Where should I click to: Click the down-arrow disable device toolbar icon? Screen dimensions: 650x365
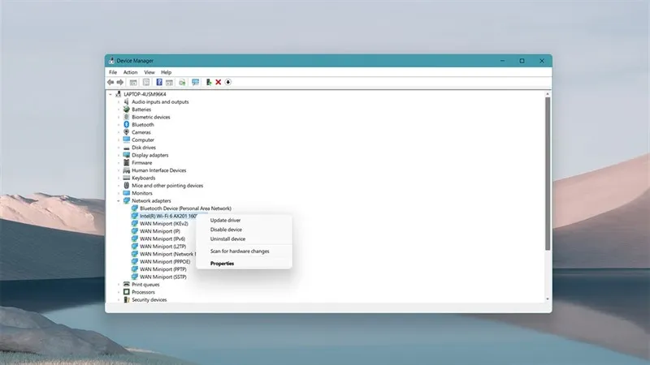pos(228,82)
